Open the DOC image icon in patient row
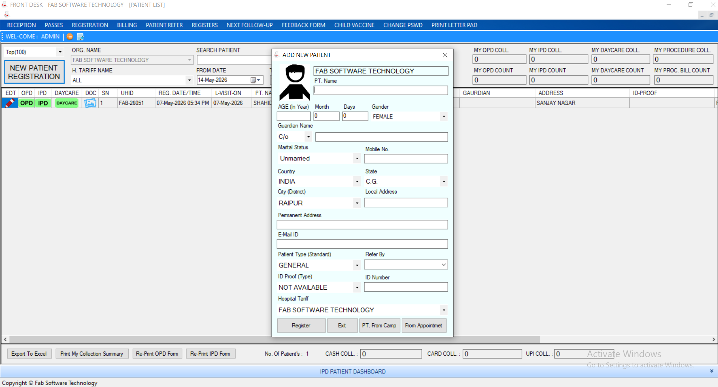Viewport: 718px width, 387px height. point(90,103)
